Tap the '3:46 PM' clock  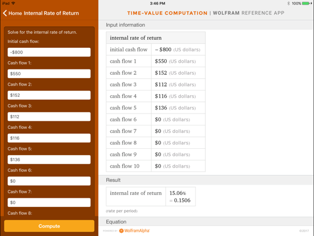pos(158,3)
